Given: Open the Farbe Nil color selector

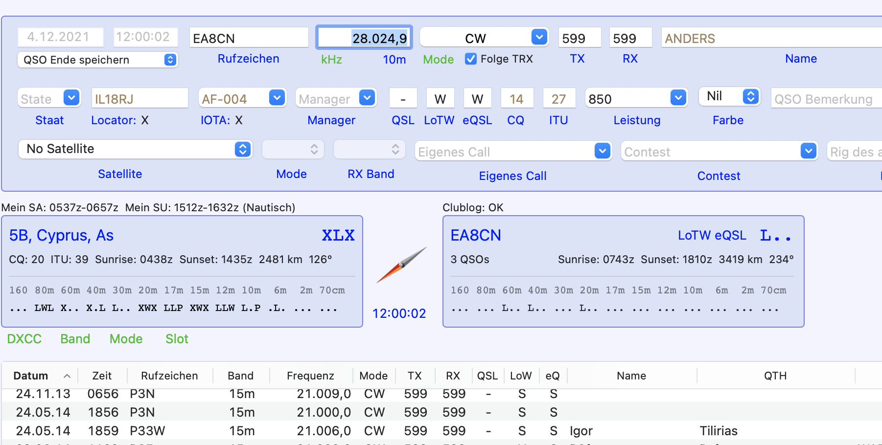Looking at the screenshot, I should click(x=750, y=96).
